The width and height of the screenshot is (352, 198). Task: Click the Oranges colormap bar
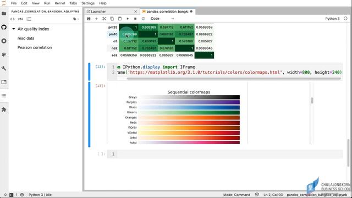pos(189,117)
